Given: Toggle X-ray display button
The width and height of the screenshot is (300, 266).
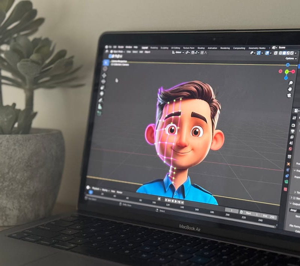Looking at the screenshot, I should point(276,53).
